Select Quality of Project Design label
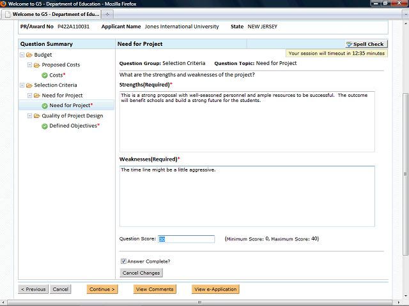This screenshot has height=306, width=409. [x=72, y=116]
